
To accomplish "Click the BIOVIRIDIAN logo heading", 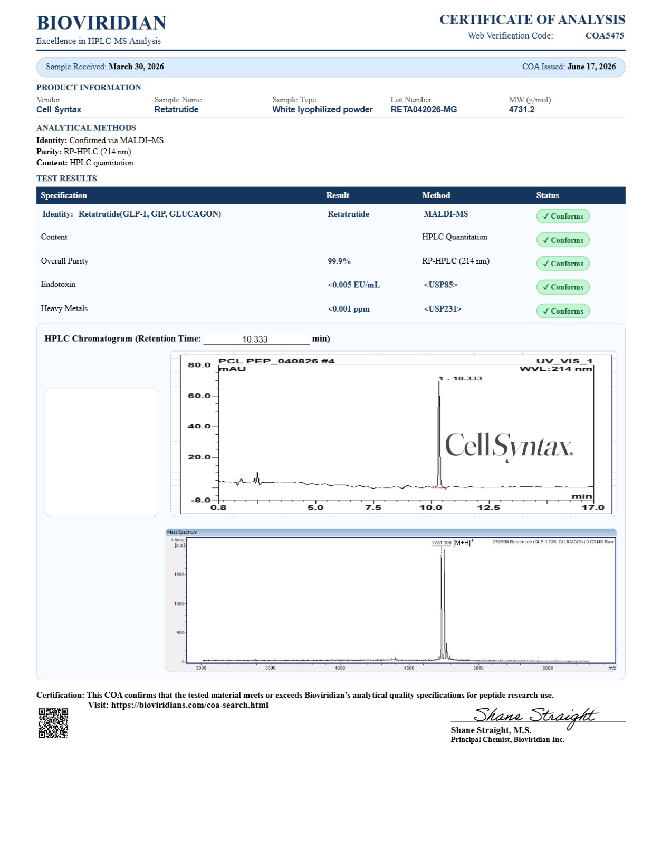I will 101,23.
